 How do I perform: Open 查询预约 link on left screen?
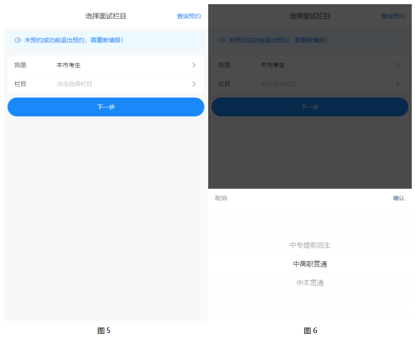(x=189, y=16)
